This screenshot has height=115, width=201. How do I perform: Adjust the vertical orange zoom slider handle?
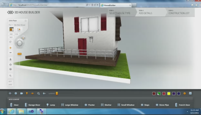(19, 54)
